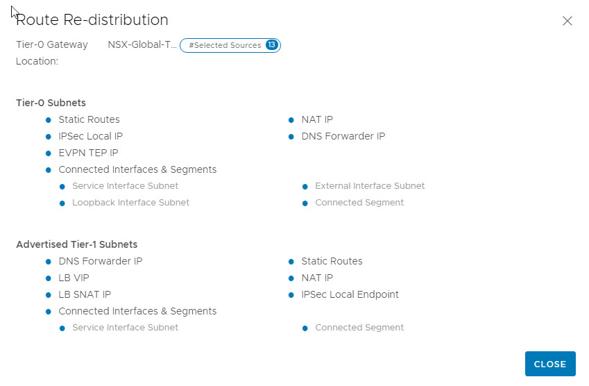The image size is (589, 386).
Task: Click the Loopback Interface Subnet bullet
Action: (x=63, y=203)
